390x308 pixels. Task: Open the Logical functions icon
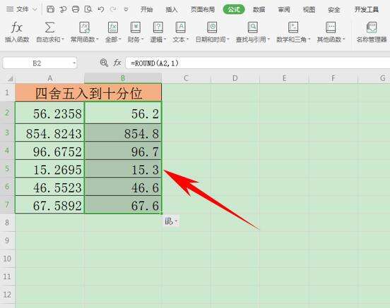pyautogui.click(x=158, y=27)
